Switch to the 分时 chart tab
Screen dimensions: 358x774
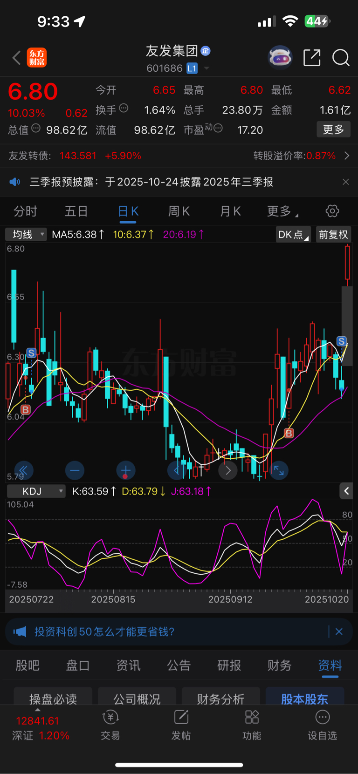click(x=25, y=211)
